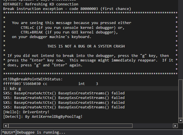The width and height of the screenshot is (183, 135).
Task: Click the vertical scrollbar thumb
Action: [x=180, y=99]
